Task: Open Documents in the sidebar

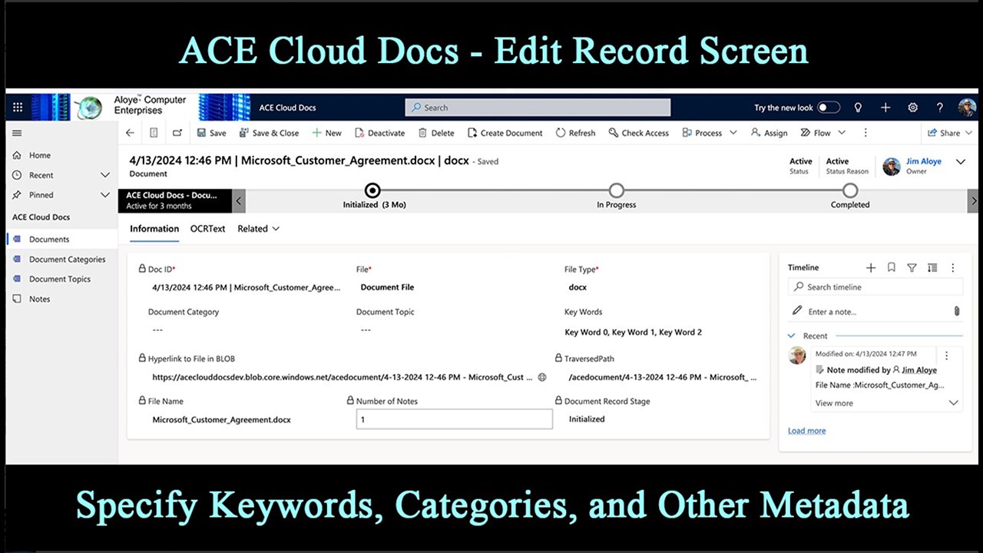Action: coord(49,240)
